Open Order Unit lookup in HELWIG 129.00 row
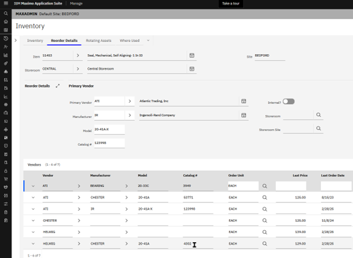353x258 pixels. coord(265,243)
